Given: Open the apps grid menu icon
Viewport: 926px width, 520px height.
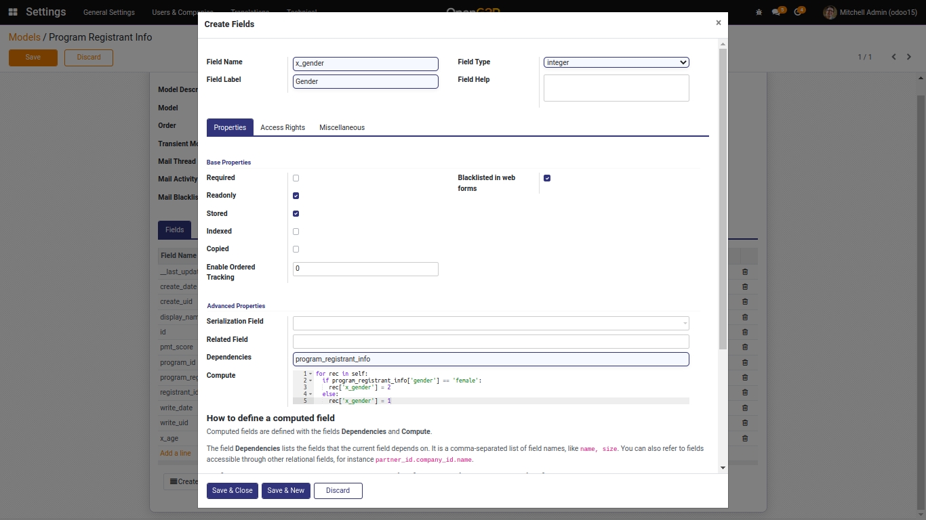Looking at the screenshot, I should point(13,12).
